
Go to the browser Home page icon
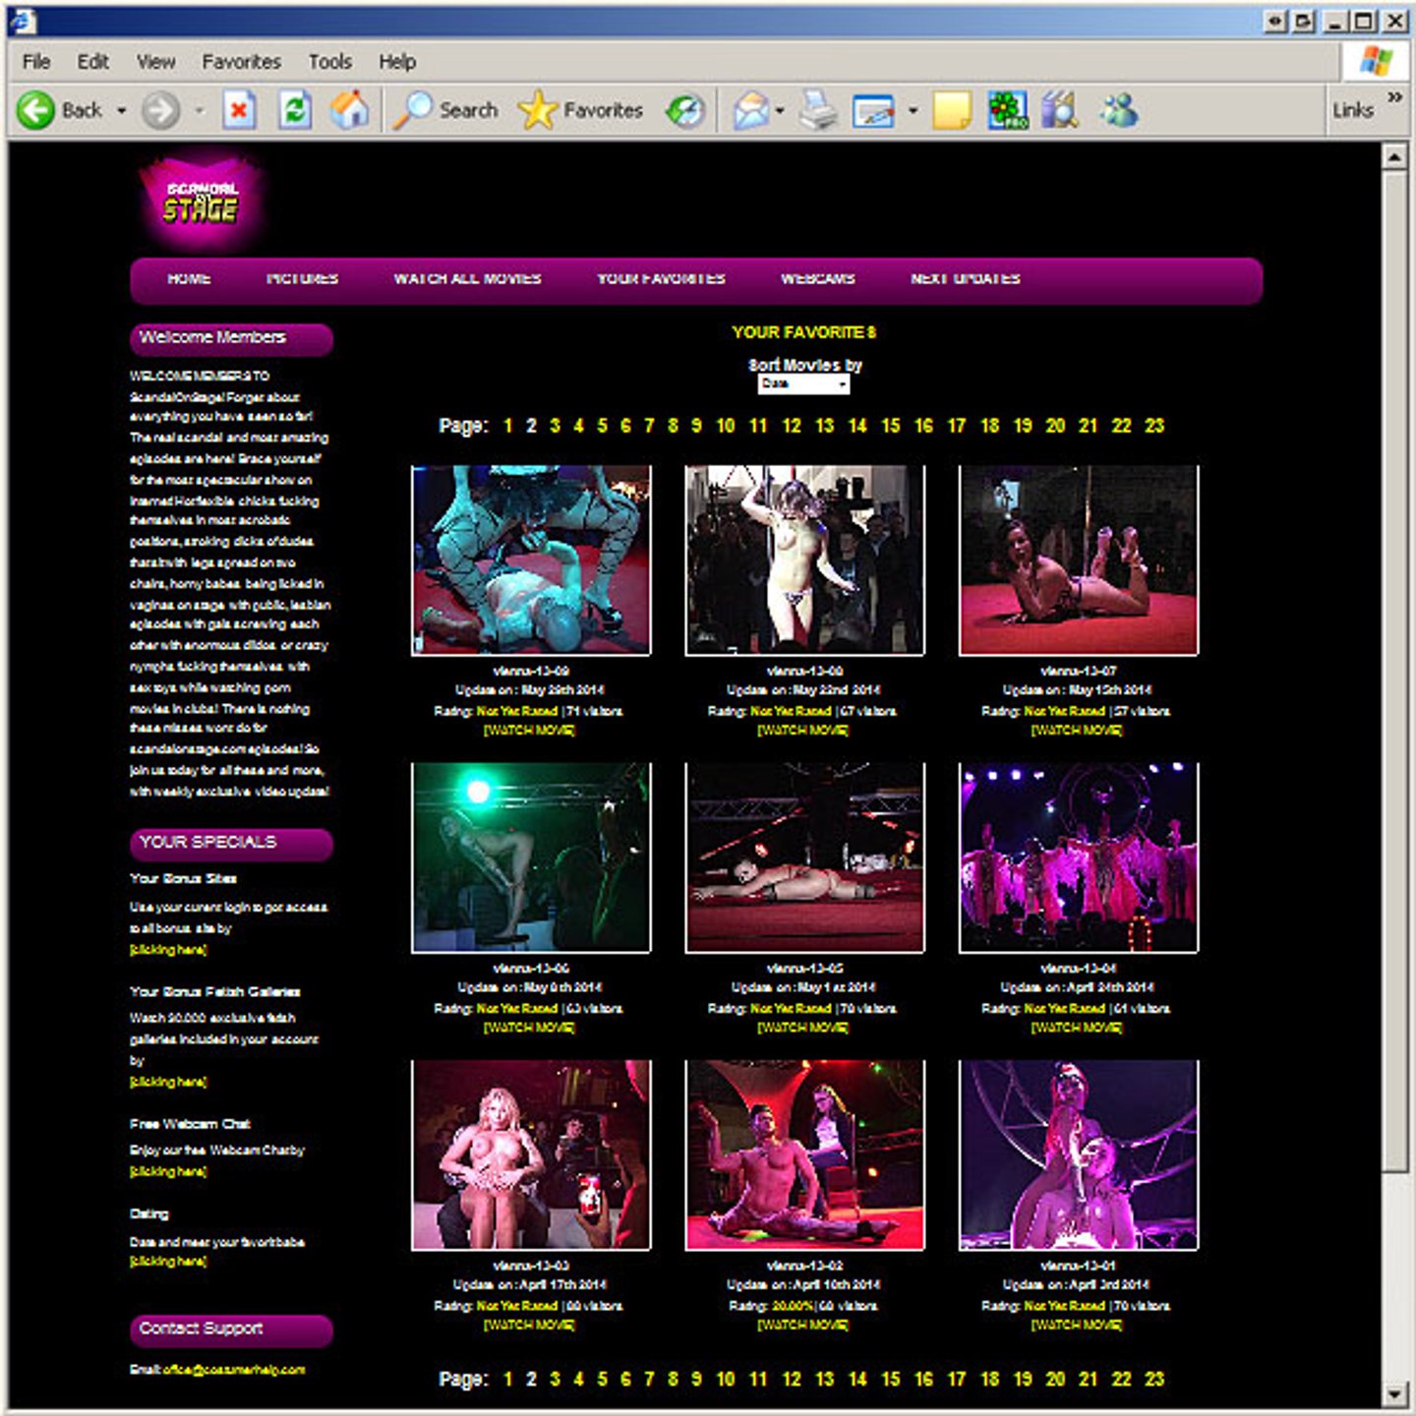[349, 110]
